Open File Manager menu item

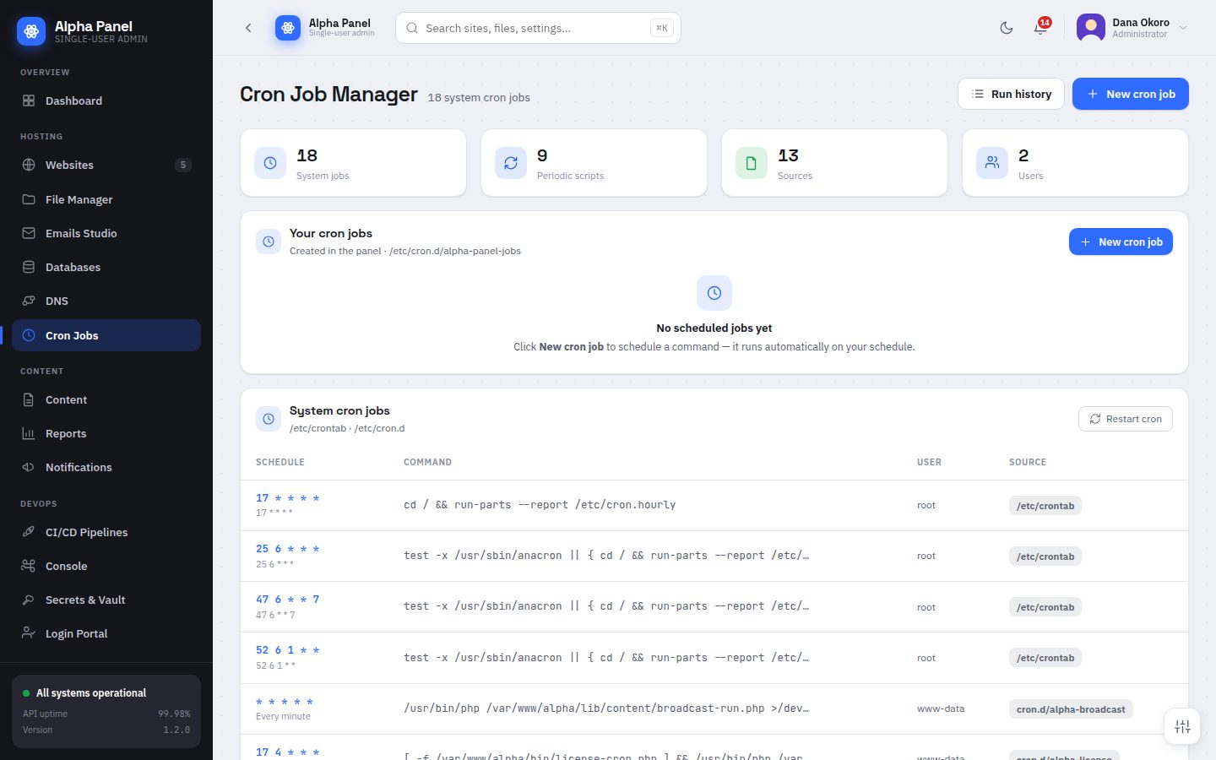point(106,199)
